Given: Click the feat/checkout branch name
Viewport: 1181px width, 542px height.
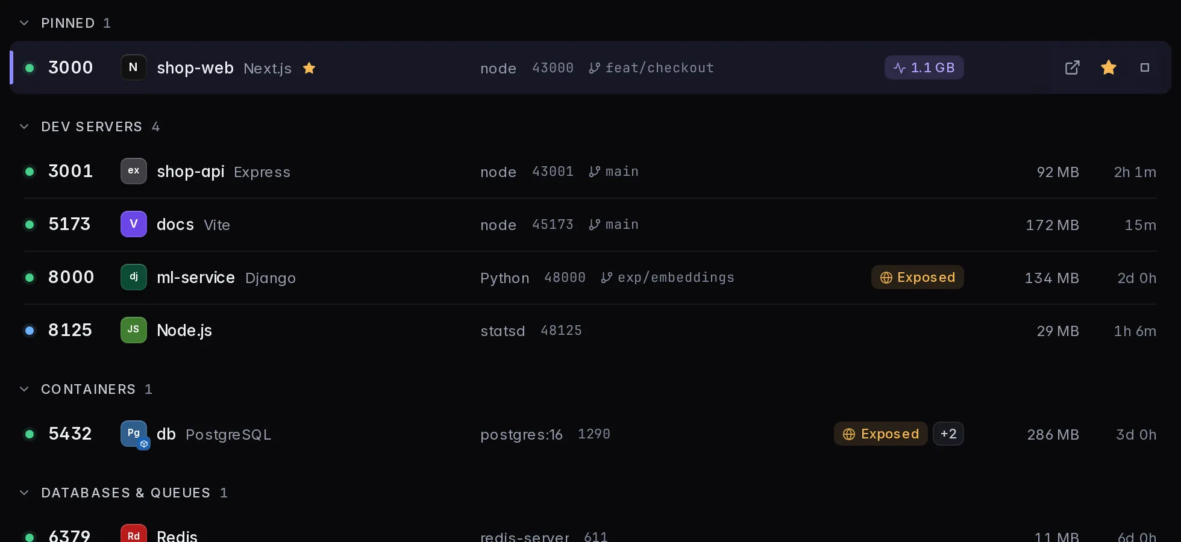Looking at the screenshot, I should pos(660,68).
